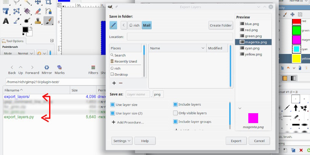Select the Move tool in toolbox
The height and width of the screenshot is (155, 310).
click(x=38, y=2)
